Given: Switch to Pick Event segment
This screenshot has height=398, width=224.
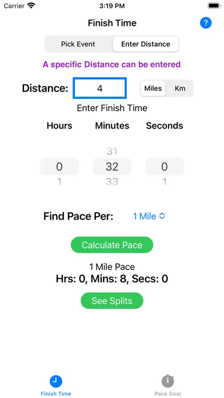Looking at the screenshot, I should [x=78, y=44].
